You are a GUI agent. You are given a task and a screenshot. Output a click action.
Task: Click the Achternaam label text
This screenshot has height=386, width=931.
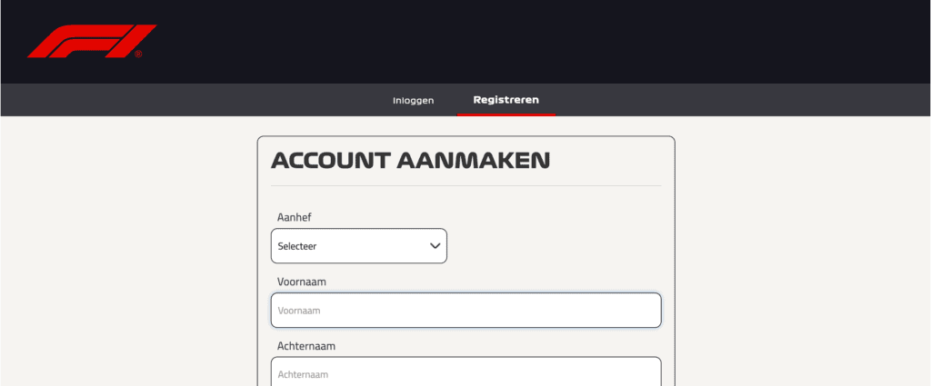pyautogui.click(x=308, y=346)
